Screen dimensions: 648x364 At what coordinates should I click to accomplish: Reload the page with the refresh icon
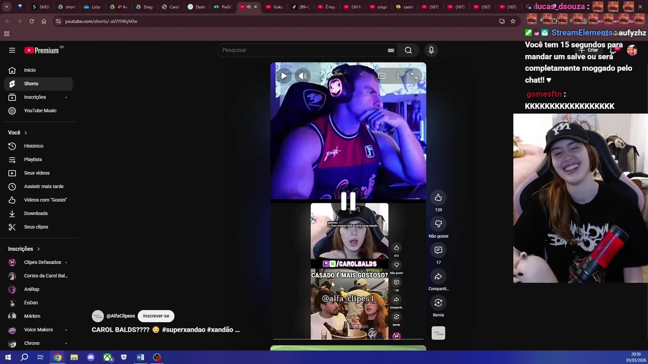(x=31, y=21)
